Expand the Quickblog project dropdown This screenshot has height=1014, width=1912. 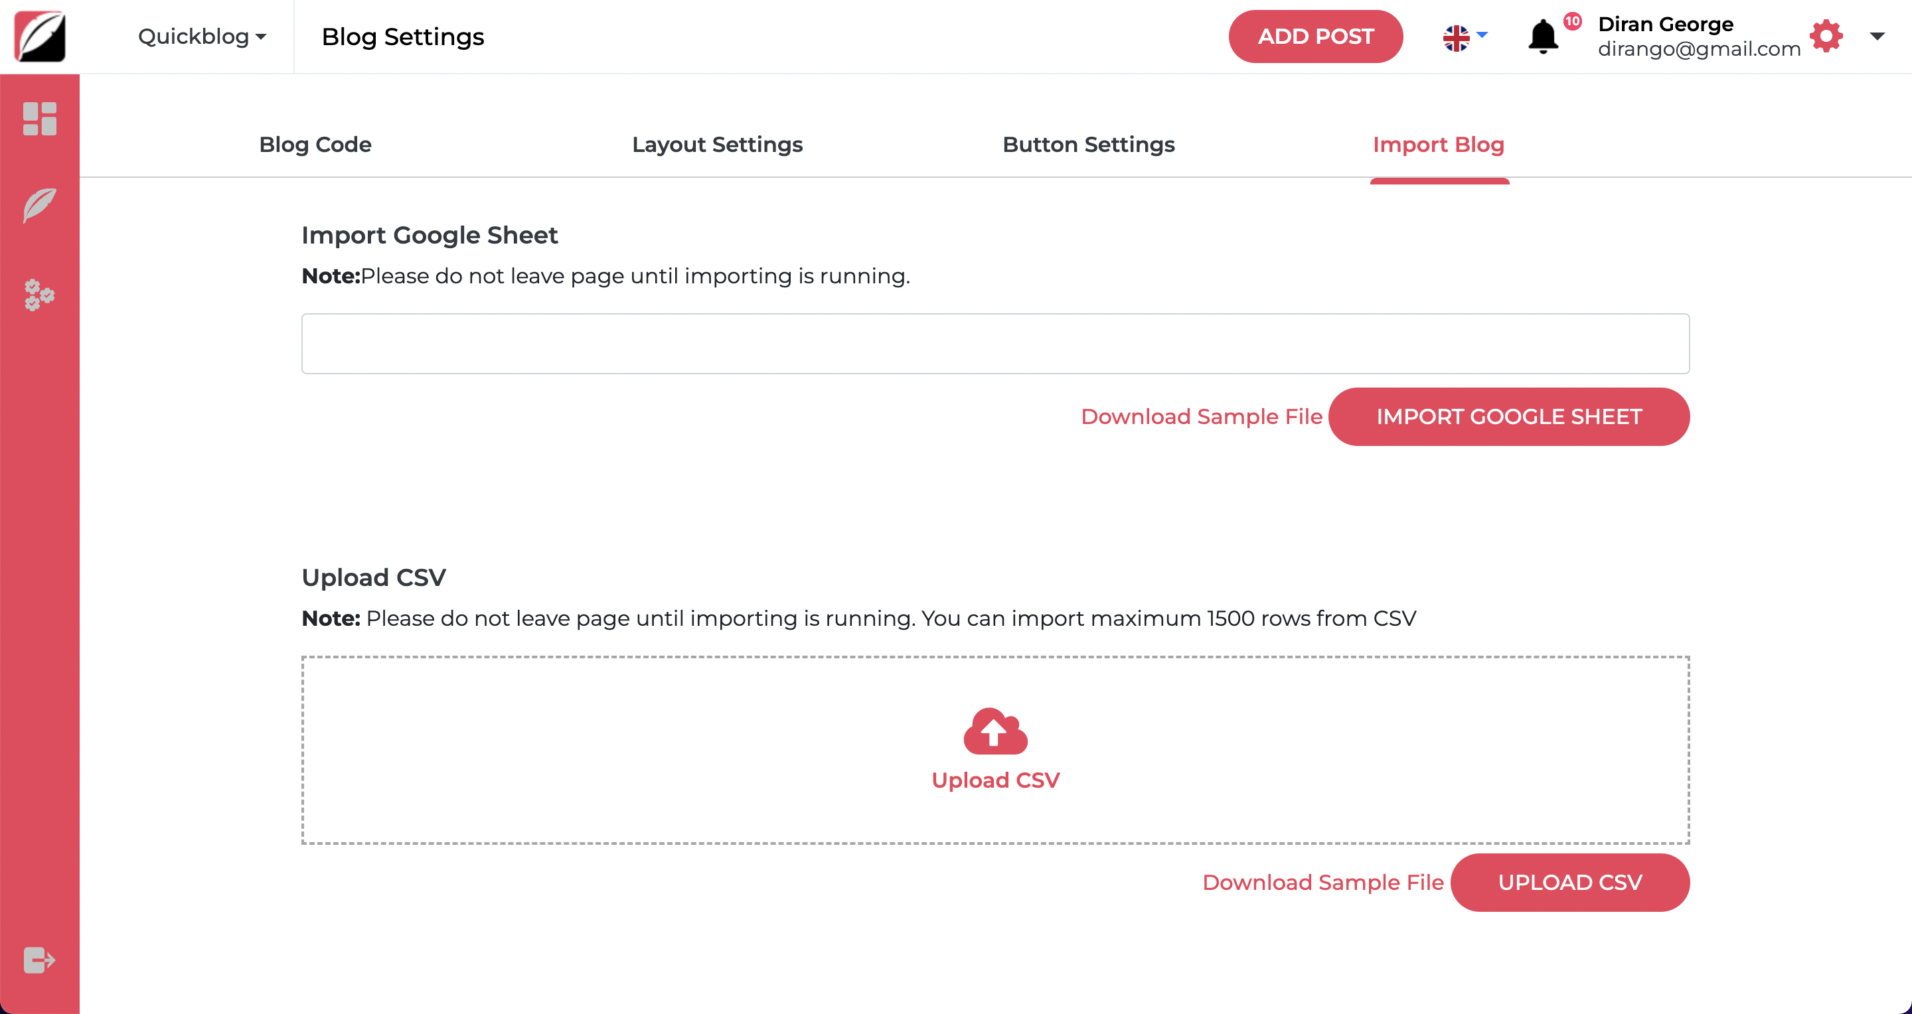(x=200, y=36)
